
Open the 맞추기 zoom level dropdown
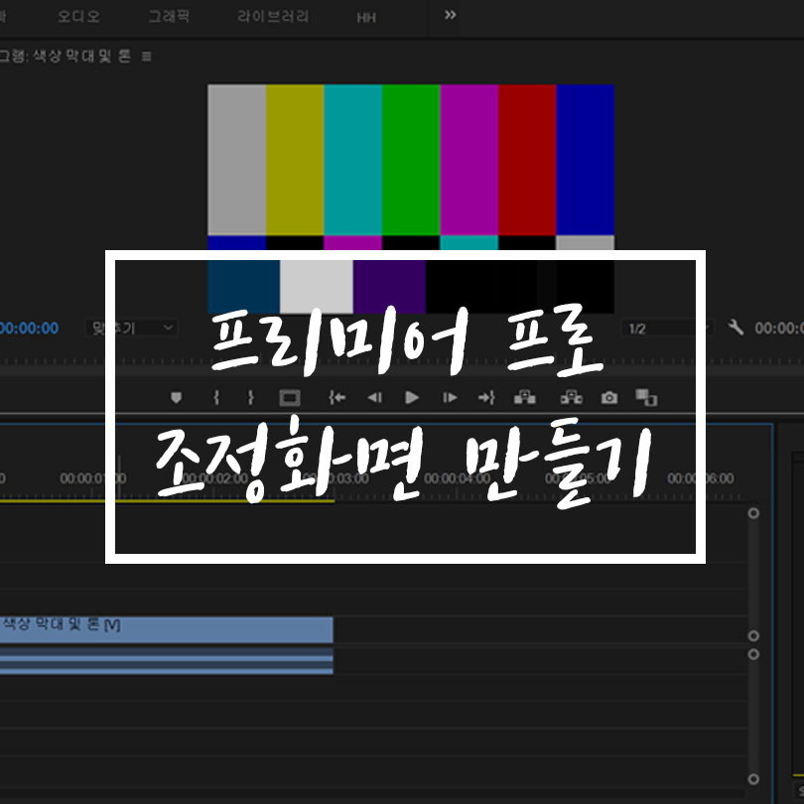[131, 328]
